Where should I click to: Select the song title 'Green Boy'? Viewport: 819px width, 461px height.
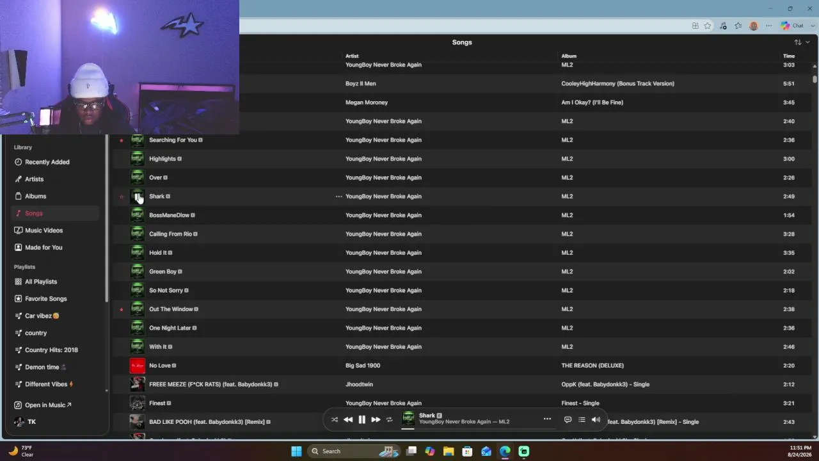[x=163, y=271]
